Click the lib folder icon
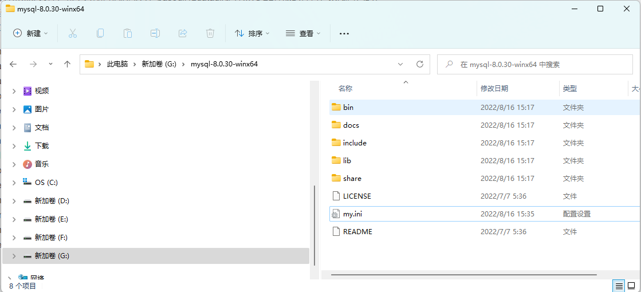This screenshot has width=641, height=292. (x=336, y=160)
